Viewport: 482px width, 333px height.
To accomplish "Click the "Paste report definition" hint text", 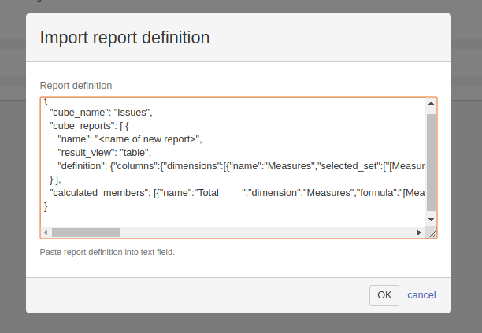I will coord(107,253).
